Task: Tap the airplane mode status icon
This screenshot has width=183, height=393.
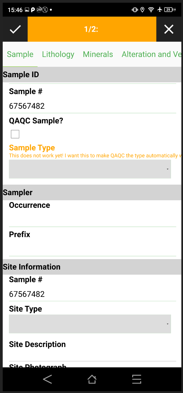Action: [159, 9]
